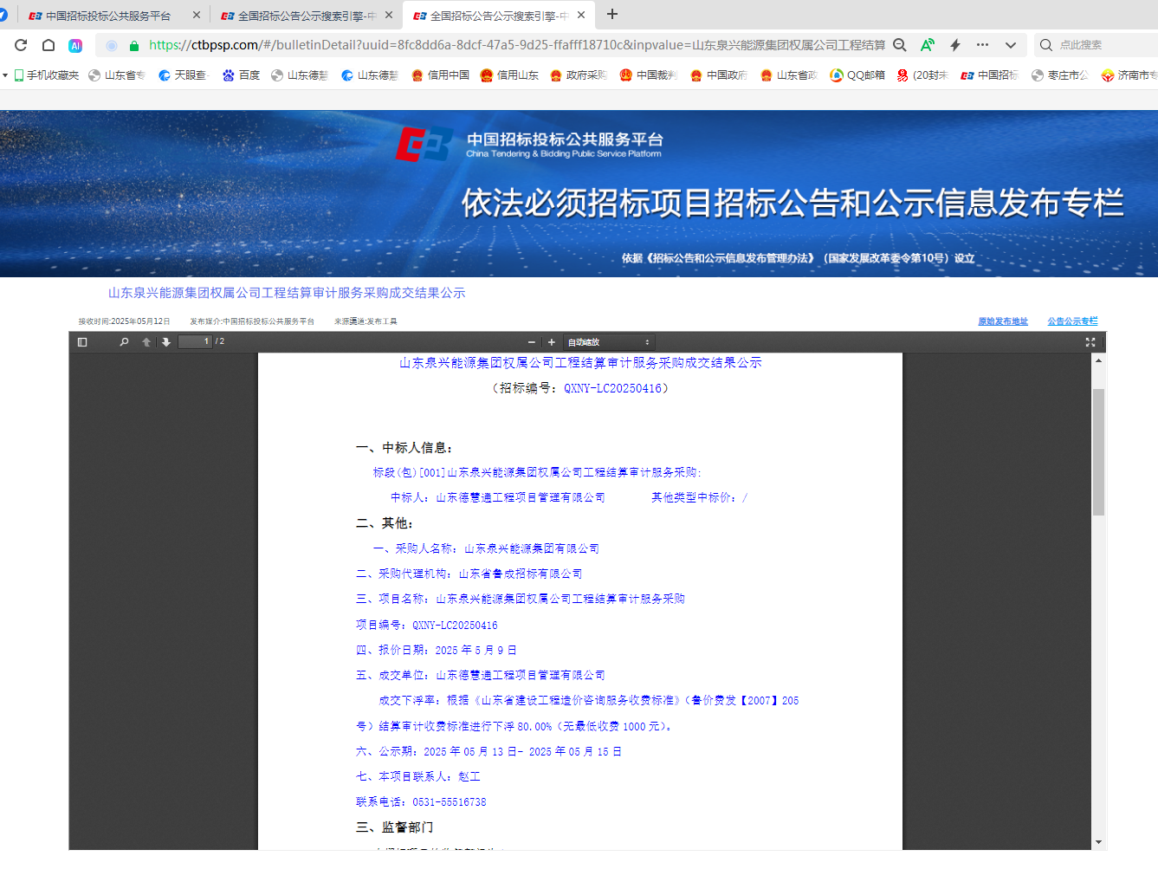The width and height of the screenshot is (1158, 895).
Task: Open the (20封未 mail bookmark
Action: click(x=922, y=75)
